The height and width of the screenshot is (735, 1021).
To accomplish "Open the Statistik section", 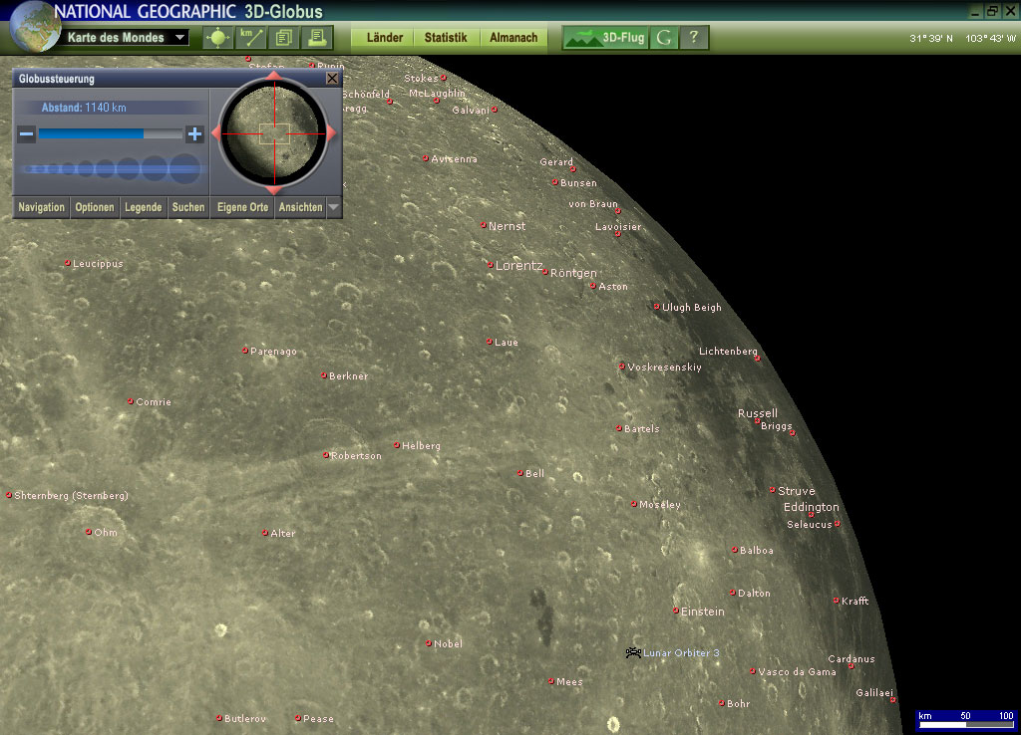I will point(446,38).
